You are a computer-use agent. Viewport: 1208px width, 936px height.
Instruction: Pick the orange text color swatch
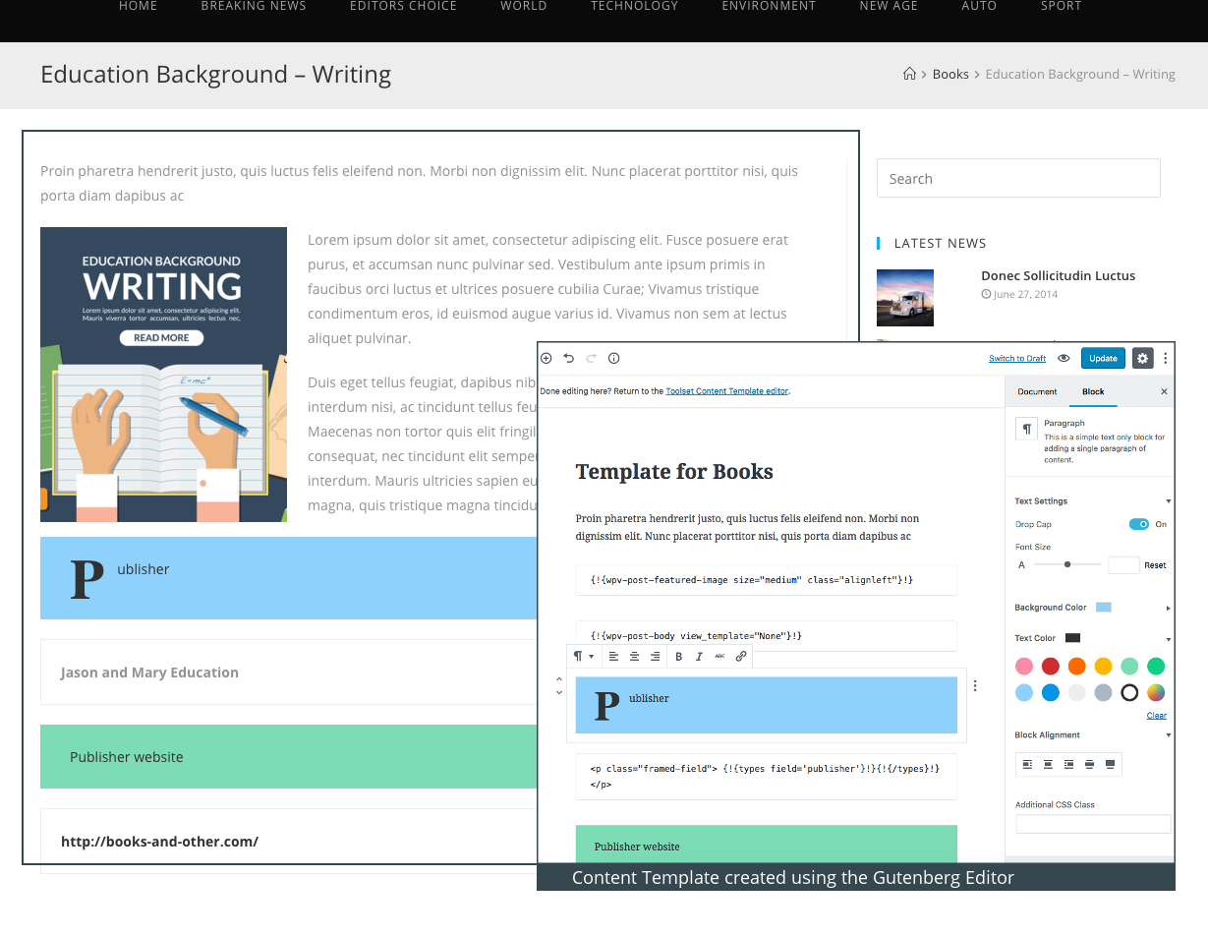click(x=1077, y=666)
